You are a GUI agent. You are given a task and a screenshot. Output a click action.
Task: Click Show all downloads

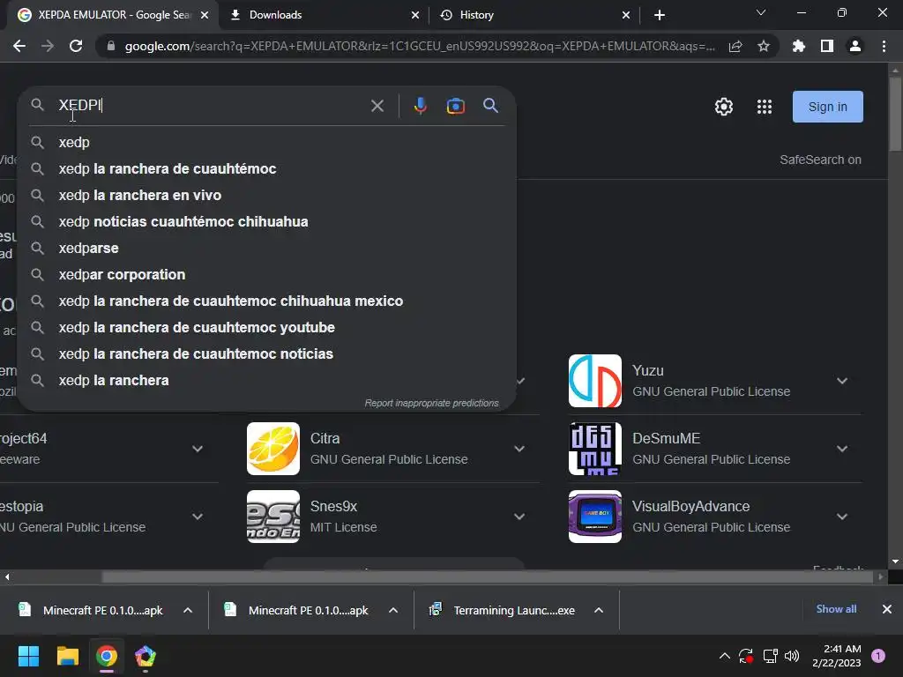click(x=836, y=609)
